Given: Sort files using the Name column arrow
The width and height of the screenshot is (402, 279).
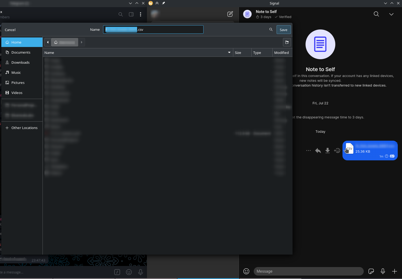Looking at the screenshot, I should (229, 52).
